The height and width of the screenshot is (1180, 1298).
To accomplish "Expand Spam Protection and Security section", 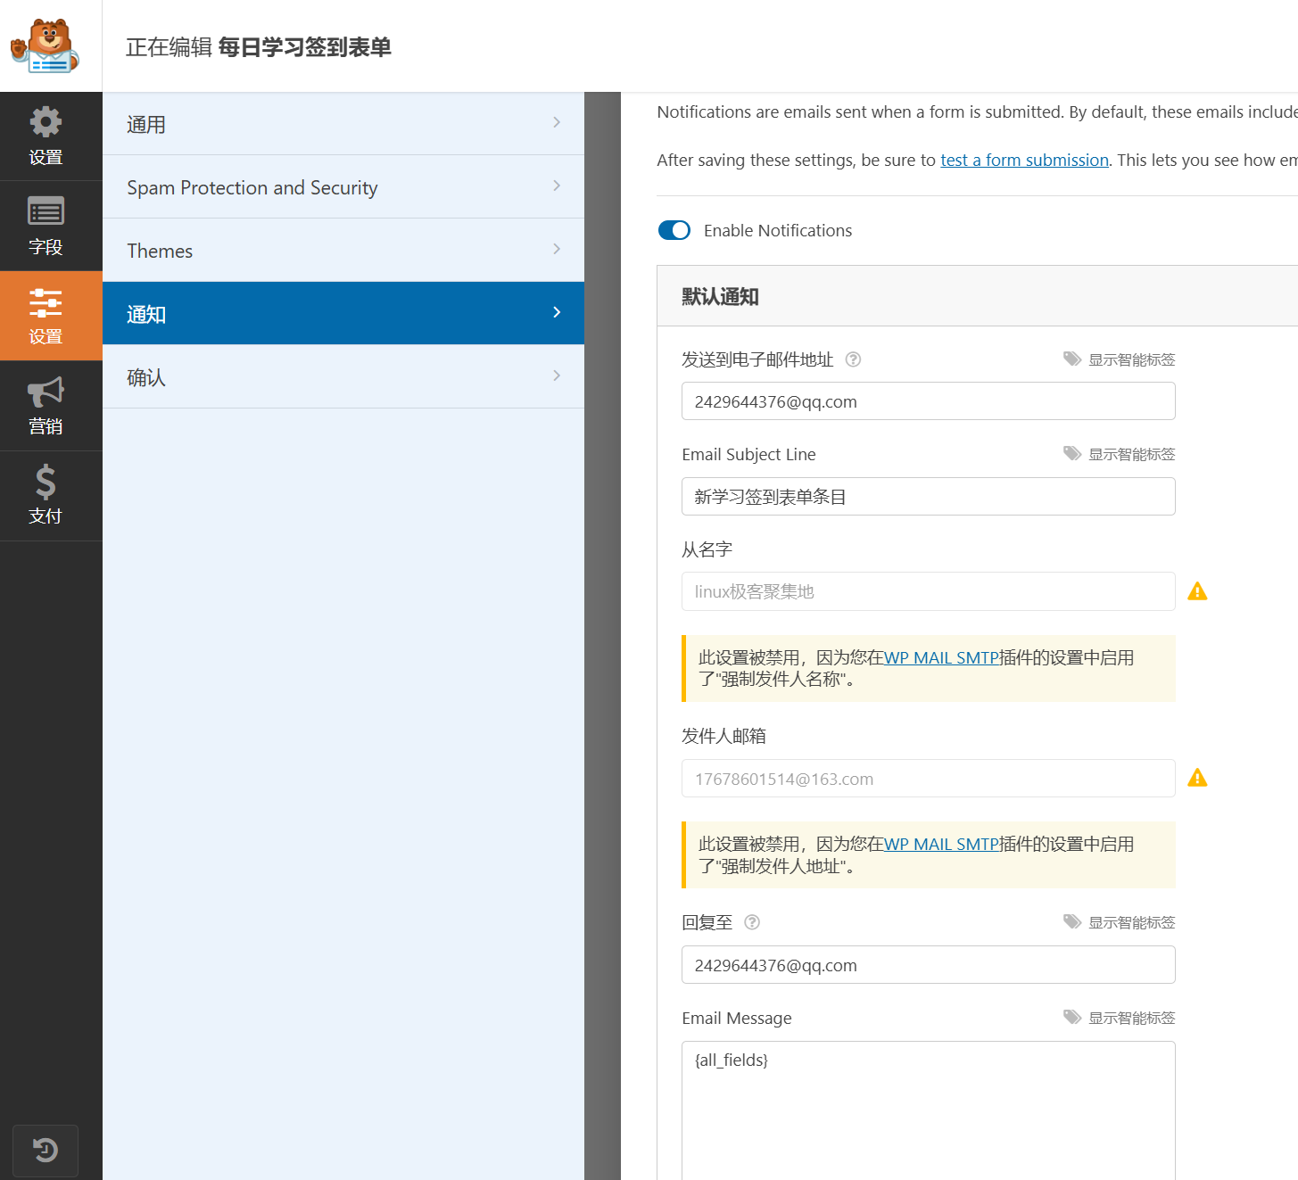I will (343, 187).
